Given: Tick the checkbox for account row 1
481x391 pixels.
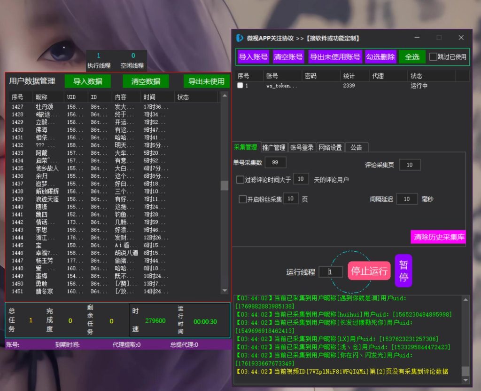Looking at the screenshot, I should [x=240, y=86].
